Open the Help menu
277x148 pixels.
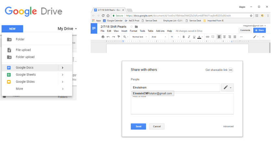170,31
